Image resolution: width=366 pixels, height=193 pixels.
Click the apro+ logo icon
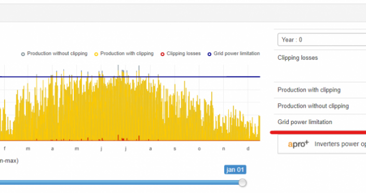pyautogui.click(x=298, y=144)
